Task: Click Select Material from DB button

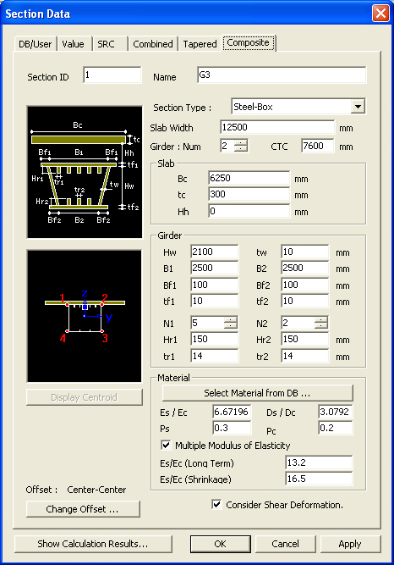Action: [257, 393]
